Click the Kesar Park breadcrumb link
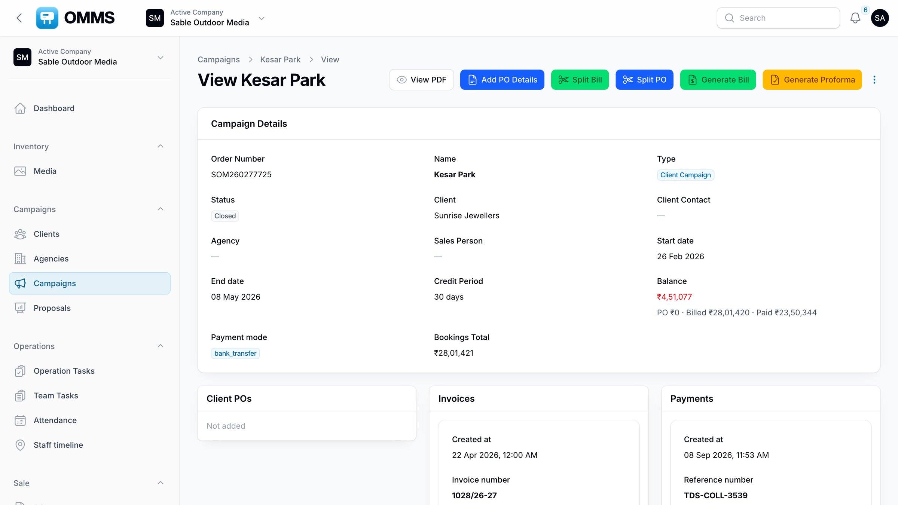 [280, 59]
